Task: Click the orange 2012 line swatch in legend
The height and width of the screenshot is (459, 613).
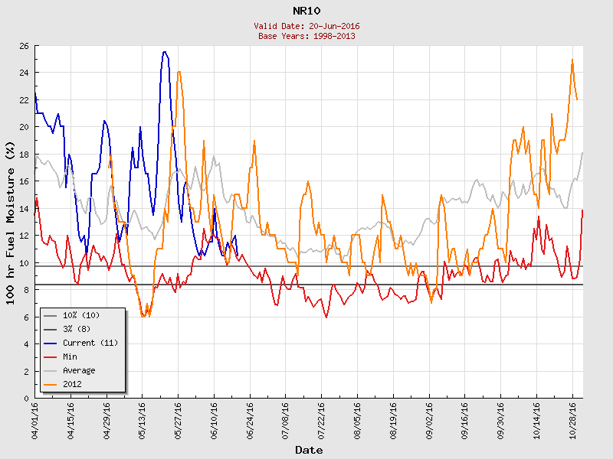Action: pyautogui.click(x=51, y=384)
